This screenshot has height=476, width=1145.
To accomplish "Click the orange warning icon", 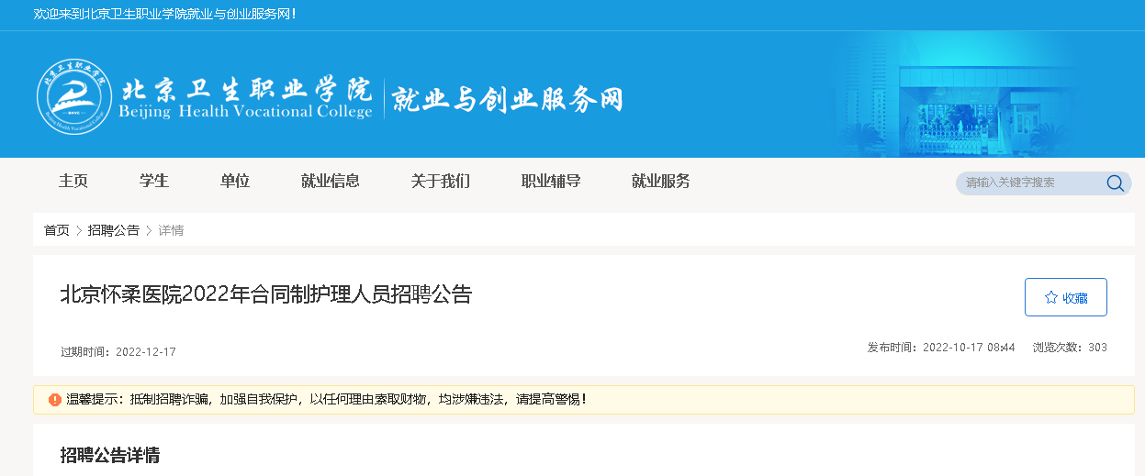I will [x=55, y=400].
